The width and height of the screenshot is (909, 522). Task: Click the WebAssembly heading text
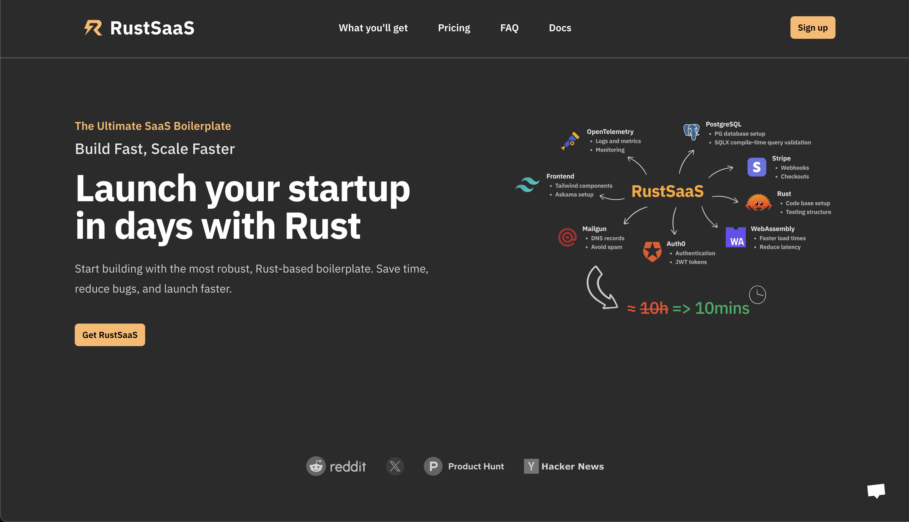(773, 229)
